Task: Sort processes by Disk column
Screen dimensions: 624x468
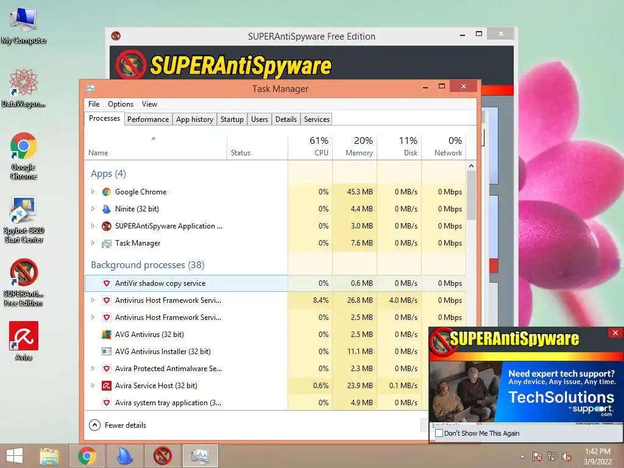Action: point(400,146)
